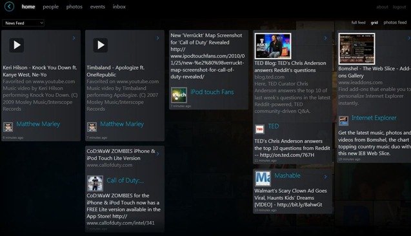This screenshot has width=411, height=236.
Task: Open Matthew Marley name on Keri Hilson card
Action: (38, 124)
